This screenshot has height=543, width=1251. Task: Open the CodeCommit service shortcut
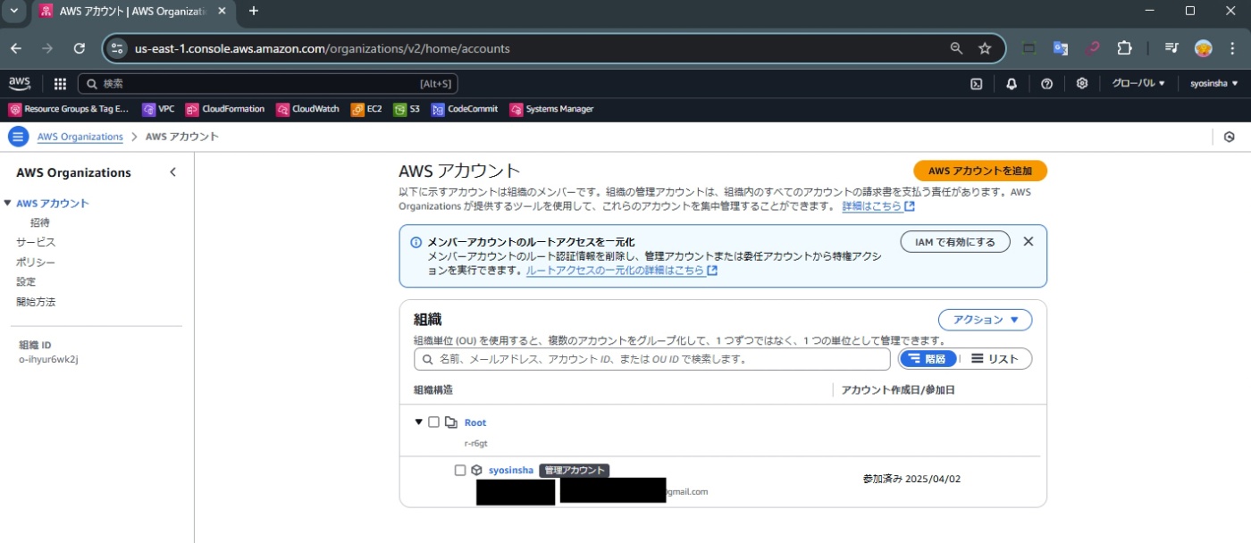click(465, 109)
